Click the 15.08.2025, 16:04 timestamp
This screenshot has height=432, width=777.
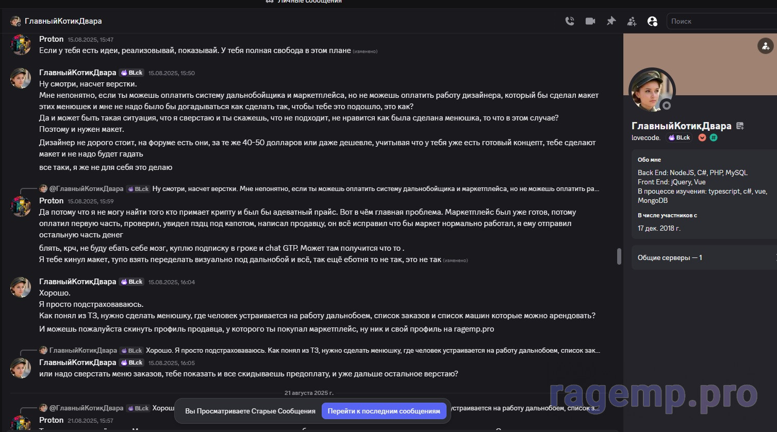[172, 282]
